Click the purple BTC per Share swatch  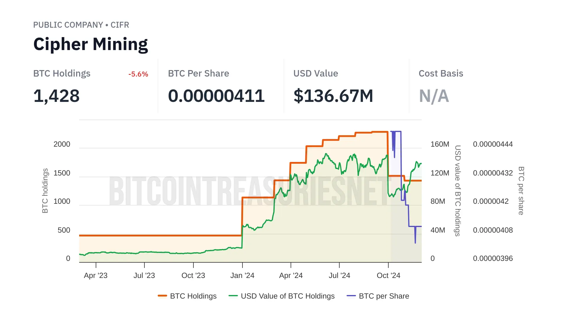pyautogui.click(x=351, y=296)
